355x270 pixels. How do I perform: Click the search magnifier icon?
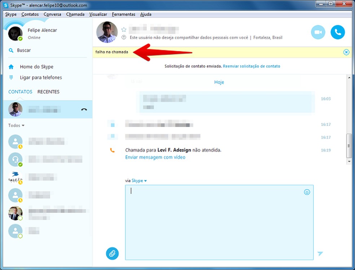coord(11,50)
